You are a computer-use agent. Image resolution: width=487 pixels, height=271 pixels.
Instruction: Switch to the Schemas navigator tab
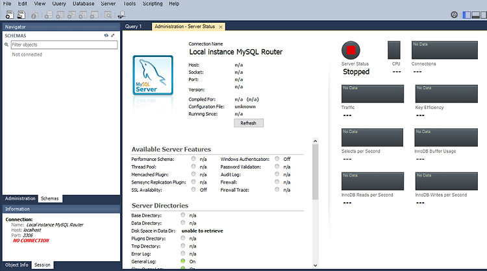[50, 198]
